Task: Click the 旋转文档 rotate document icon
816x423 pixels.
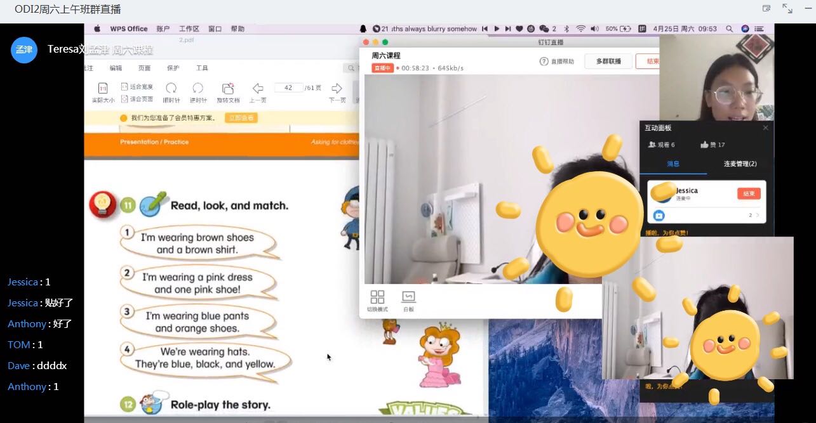Action: pyautogui.click(x=228, y=89)
